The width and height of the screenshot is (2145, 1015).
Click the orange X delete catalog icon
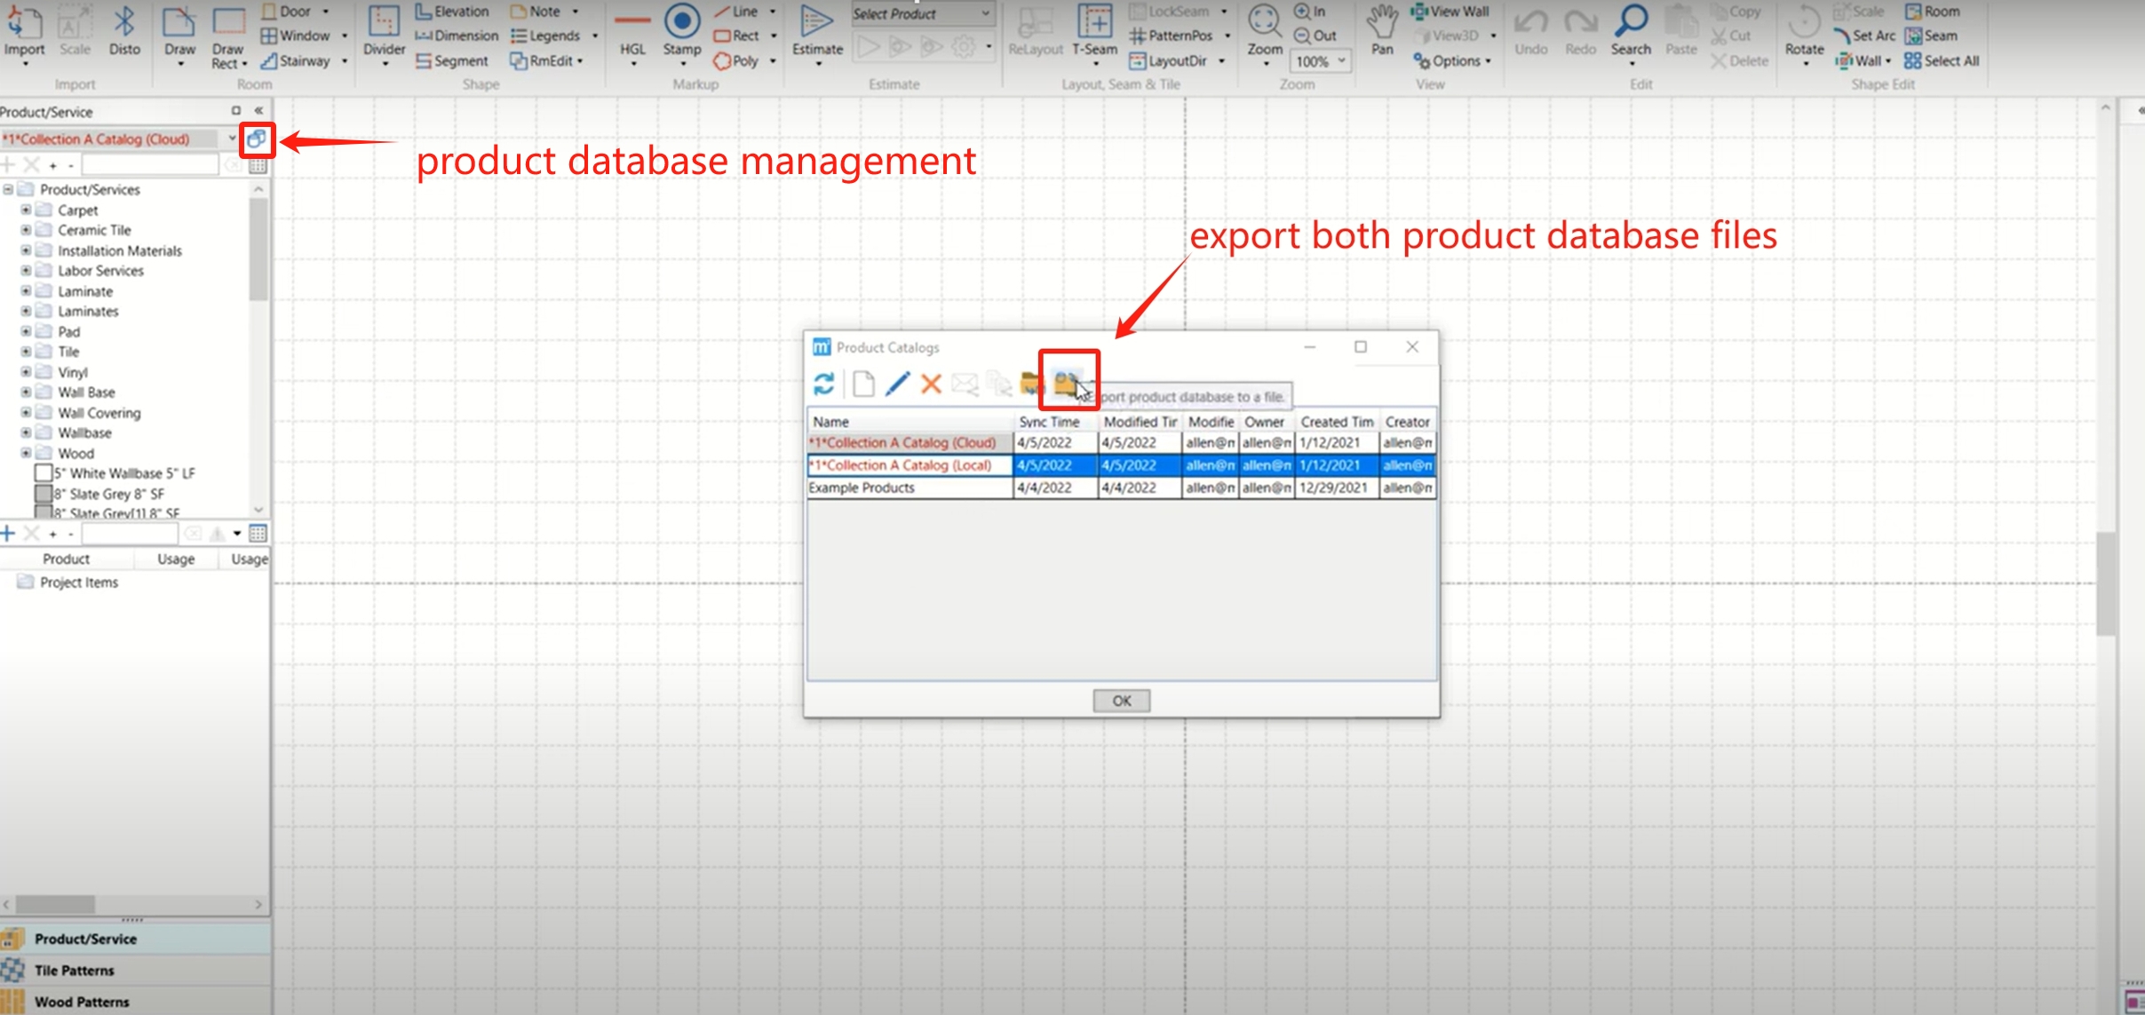[x=931, y=384]
